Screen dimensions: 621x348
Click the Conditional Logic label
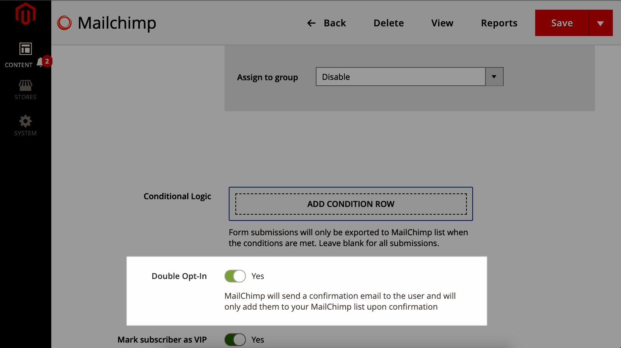coord(177,196)
